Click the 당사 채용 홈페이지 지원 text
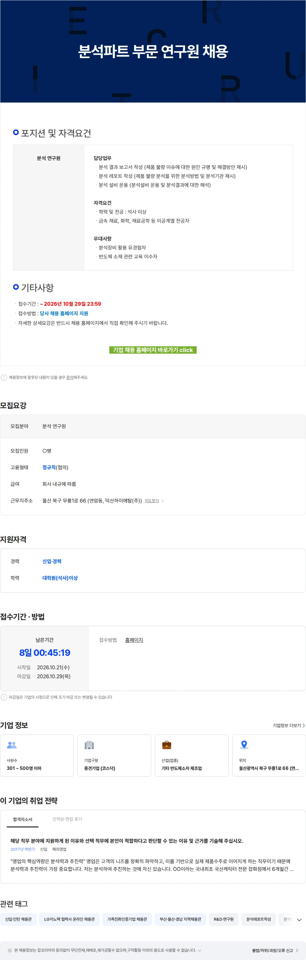306x960 pixels. [x=64, y=313]
